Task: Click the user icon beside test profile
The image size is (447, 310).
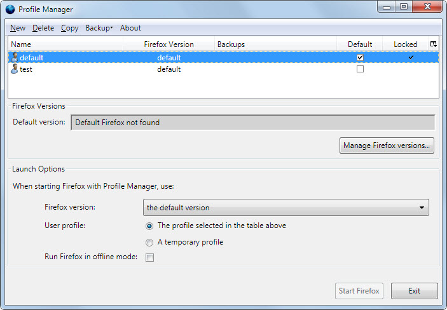Action: click(x=14, y=69)
